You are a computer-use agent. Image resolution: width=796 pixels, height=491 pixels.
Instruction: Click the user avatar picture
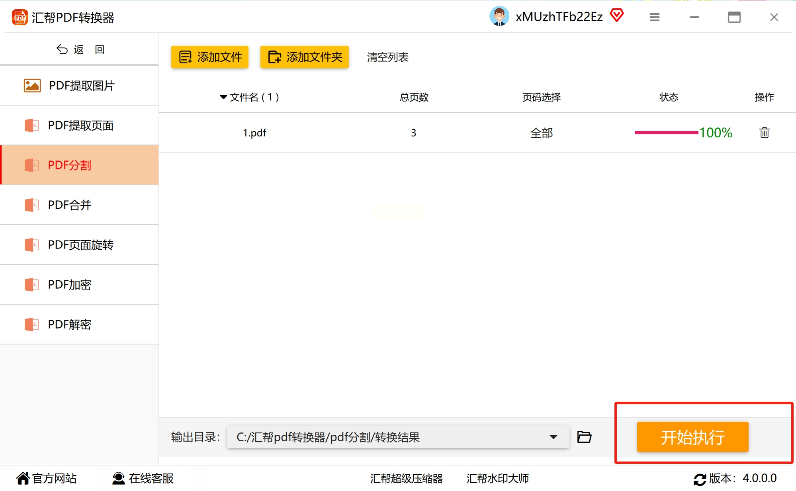499,16
